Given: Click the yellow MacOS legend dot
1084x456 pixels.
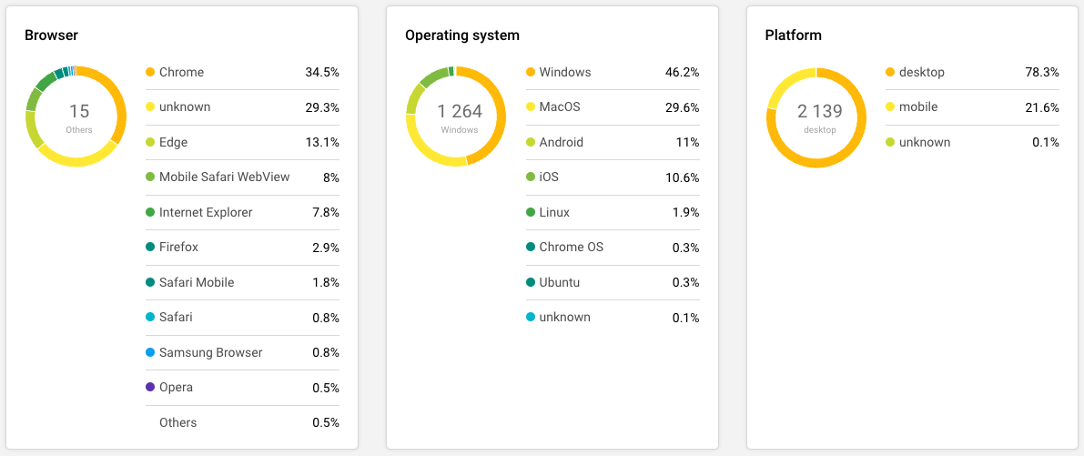Looking at the screenshot, I should [x=531, y=107].
